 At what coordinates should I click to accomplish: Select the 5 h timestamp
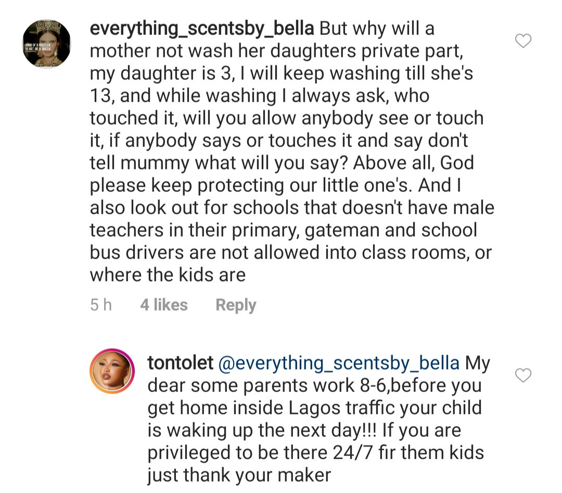(100, 305)
